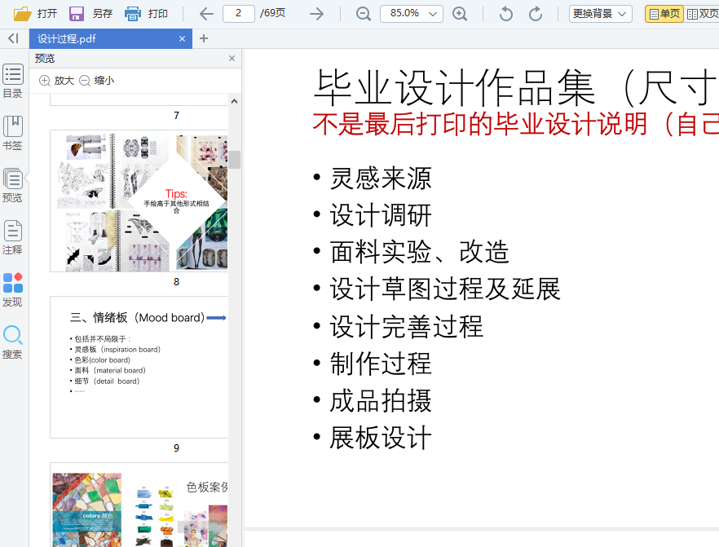Image resolution: width=719 pixels, height=547 pixels.
Task: Open the Bookmarks (书签) sidebar panel
Action: click(13, 133)
